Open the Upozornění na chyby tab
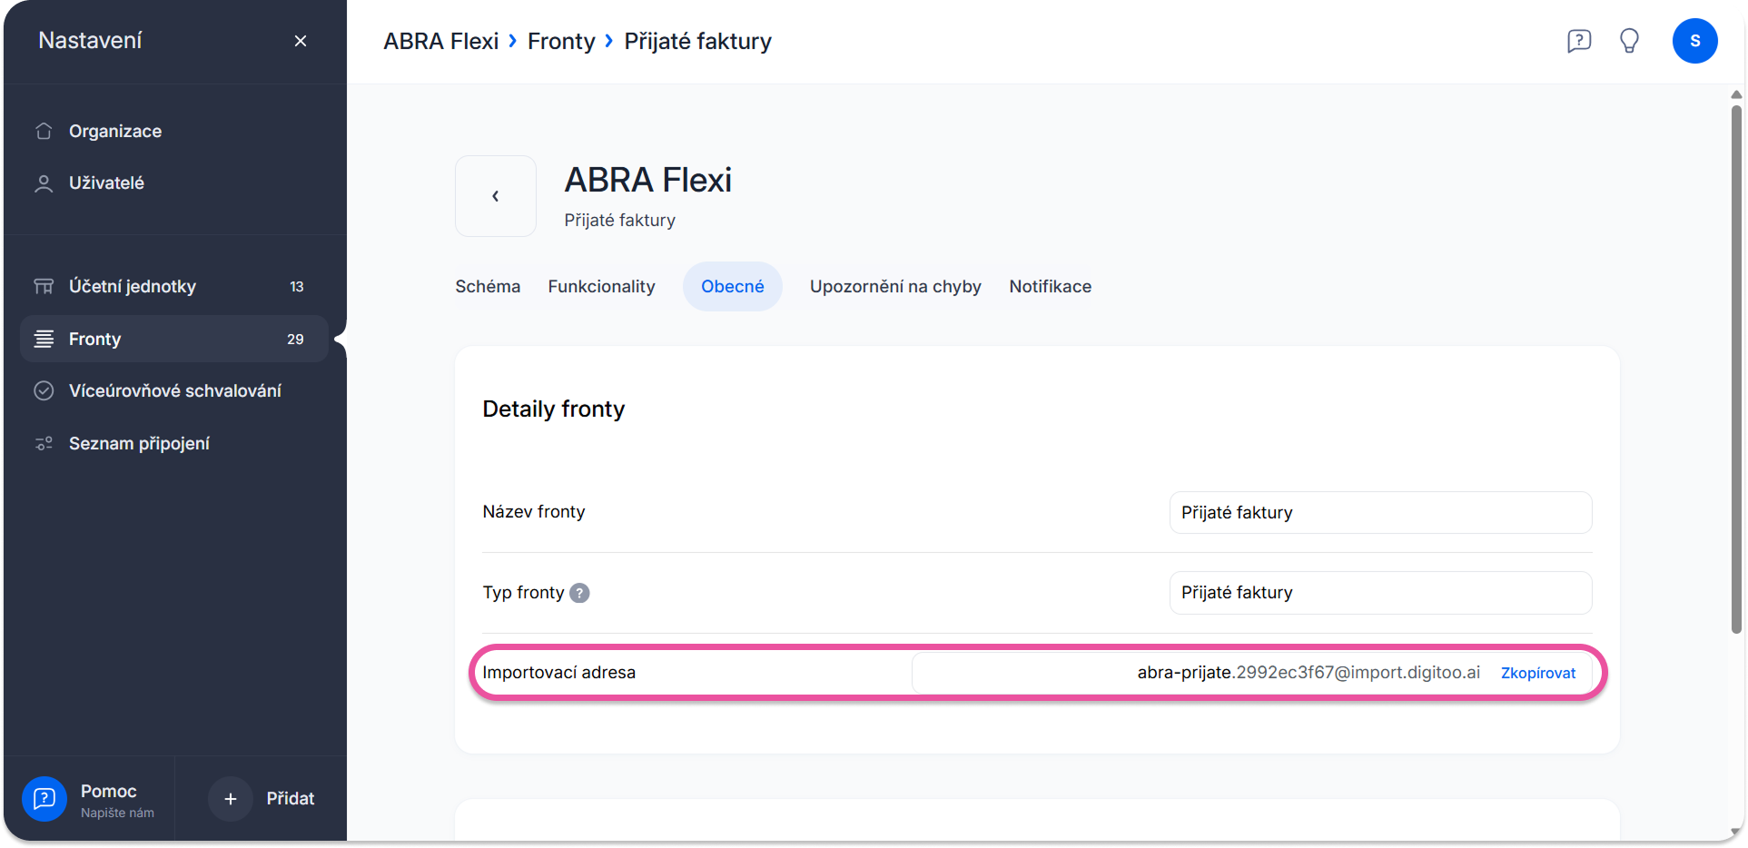The image size is (1748, 848). pyautogui.click(x=895, y=287)
